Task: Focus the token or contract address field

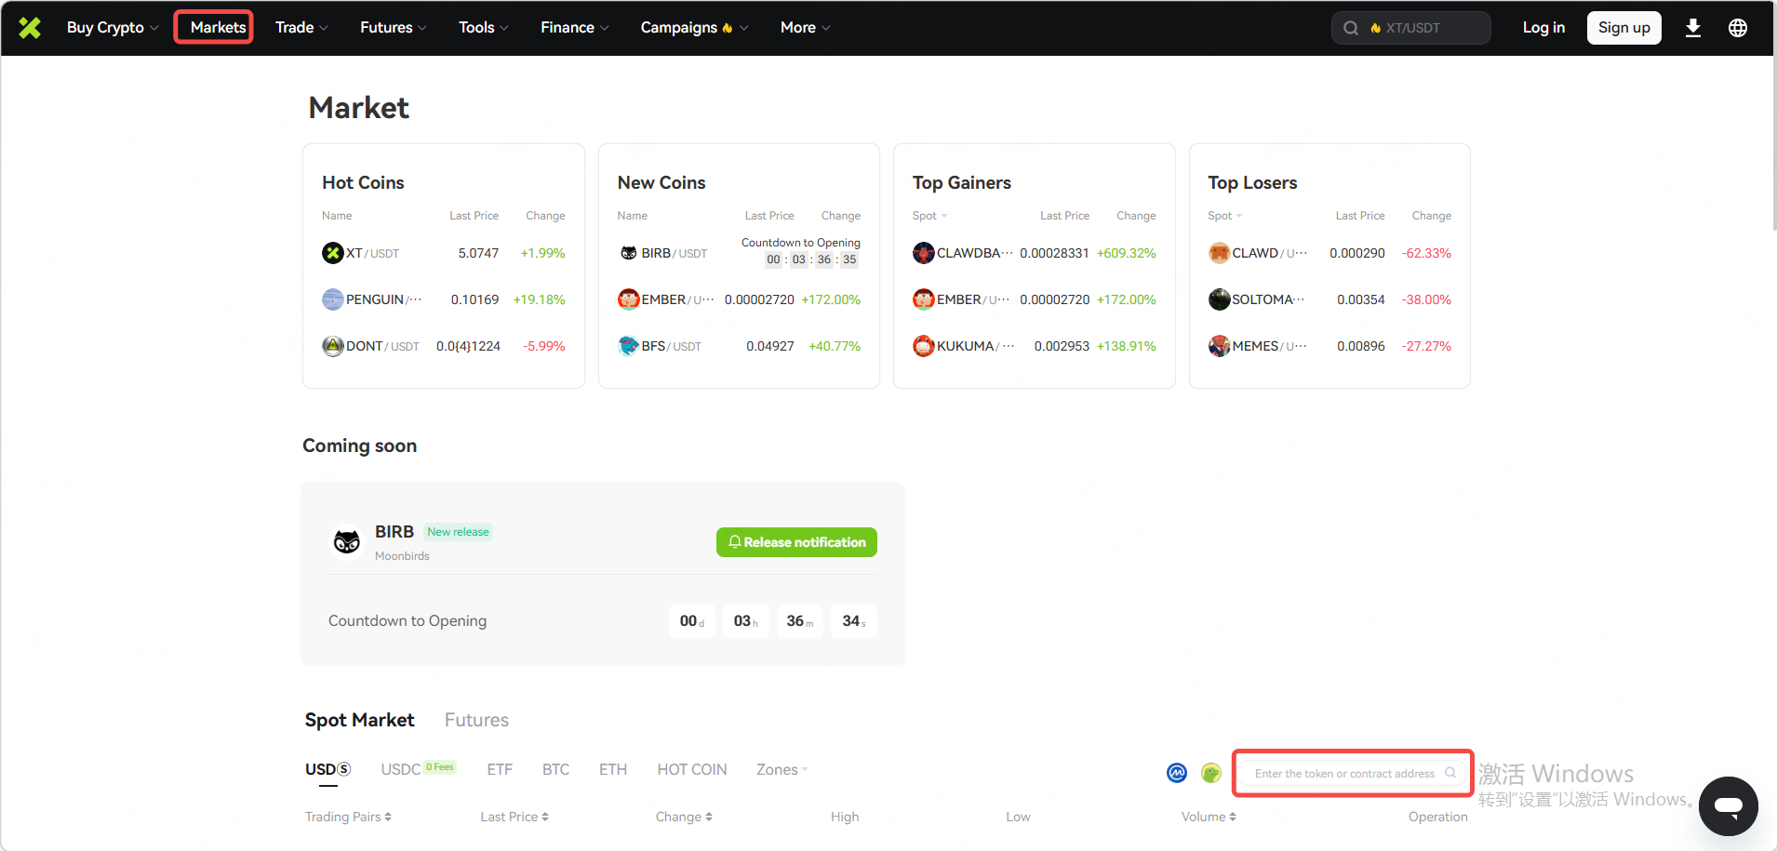Action: [1343, 773]
